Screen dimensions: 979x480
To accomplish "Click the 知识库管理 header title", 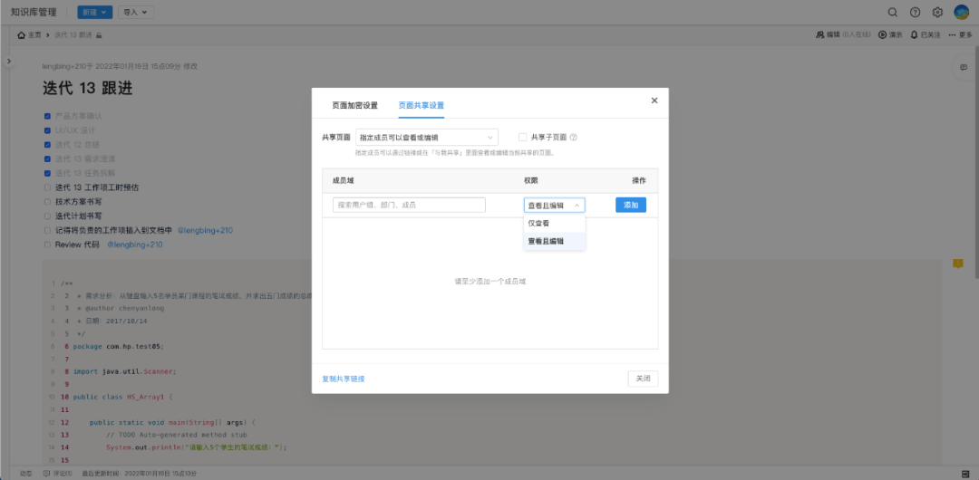I will [x=34, y=12].
